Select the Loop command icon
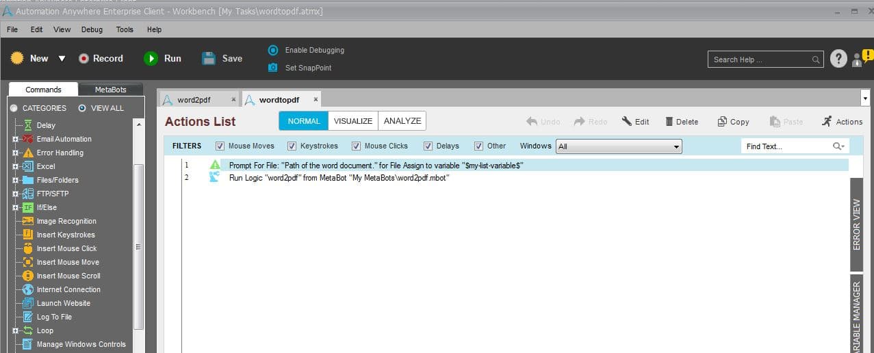Screen dimensions: 874x353 [28, 330]
